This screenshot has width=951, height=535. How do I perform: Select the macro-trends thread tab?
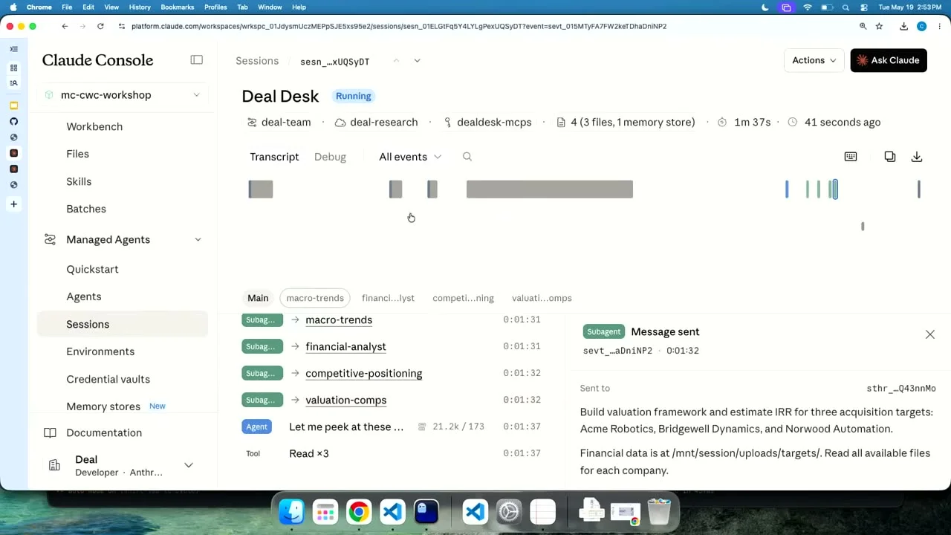(x=315, y=298)
